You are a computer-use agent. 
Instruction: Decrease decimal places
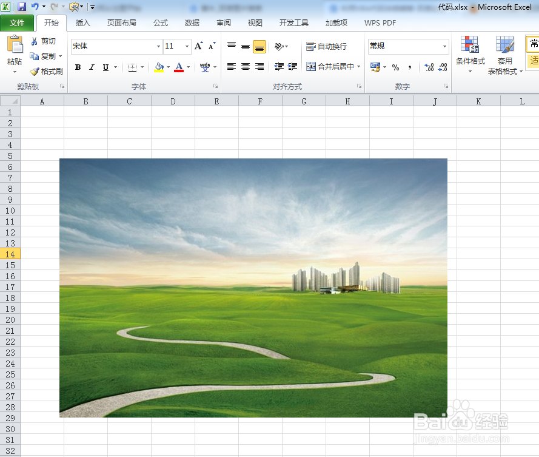pos(443,67)
